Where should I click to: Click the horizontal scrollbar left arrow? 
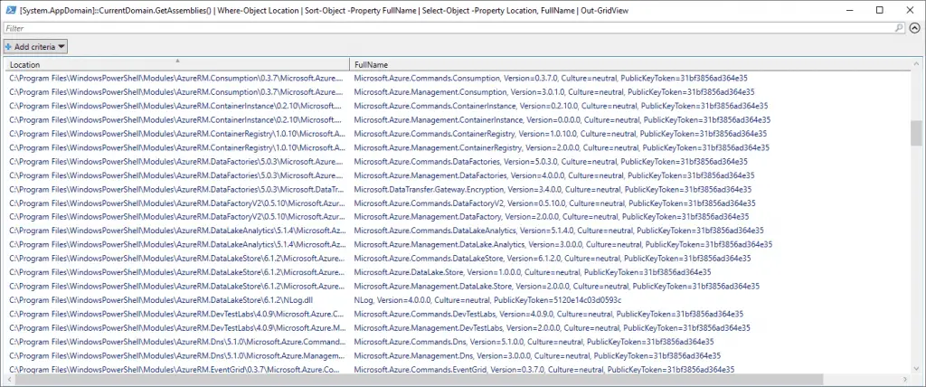pyautogui.click(x=8, y=379)
